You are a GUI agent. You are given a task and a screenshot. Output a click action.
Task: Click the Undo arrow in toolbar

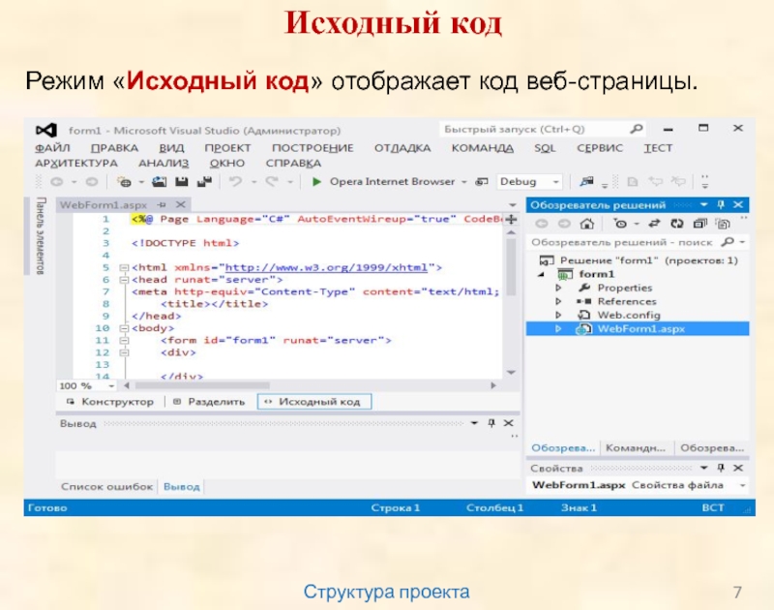tap(235, 181)
